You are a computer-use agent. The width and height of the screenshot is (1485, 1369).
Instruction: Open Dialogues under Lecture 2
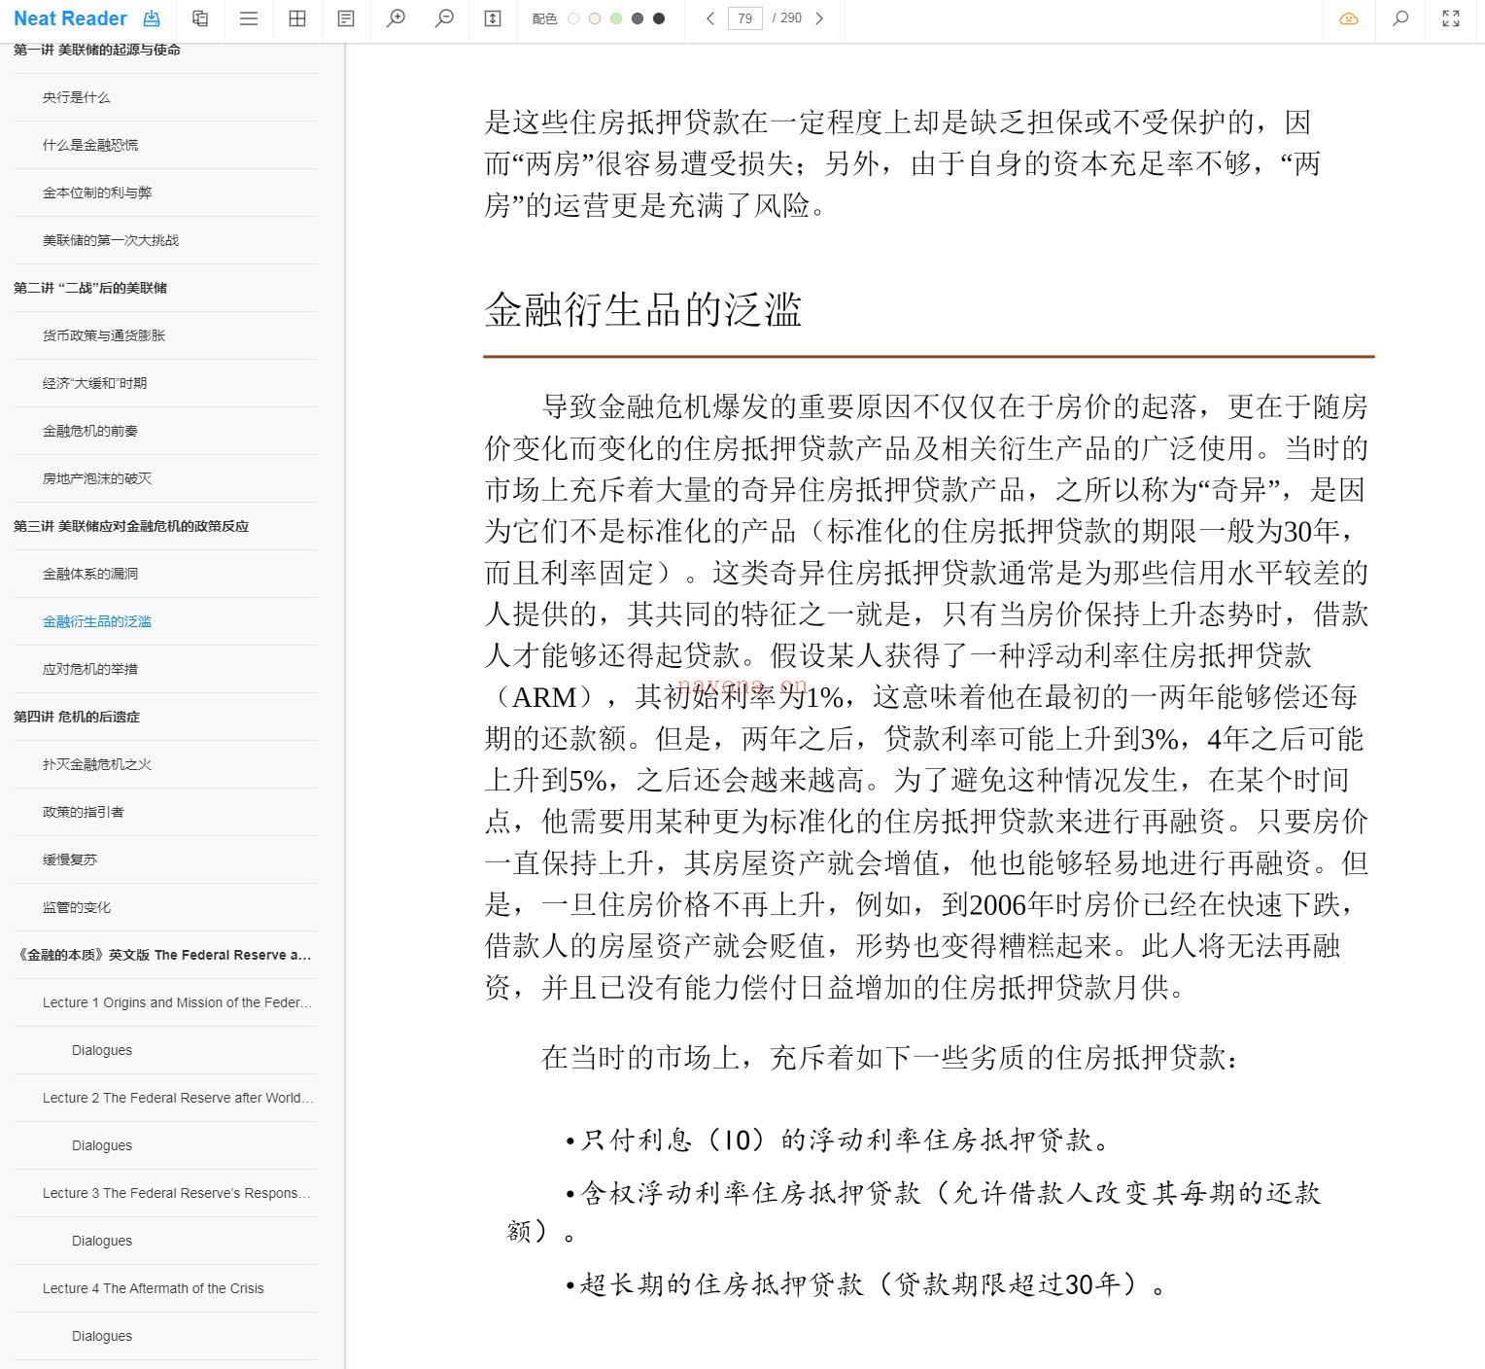(102, 1145)
